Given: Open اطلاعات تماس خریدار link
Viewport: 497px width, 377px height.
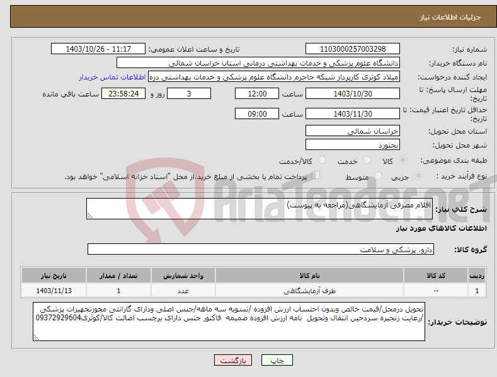Looking at the screenshot, I should point(112,77).
